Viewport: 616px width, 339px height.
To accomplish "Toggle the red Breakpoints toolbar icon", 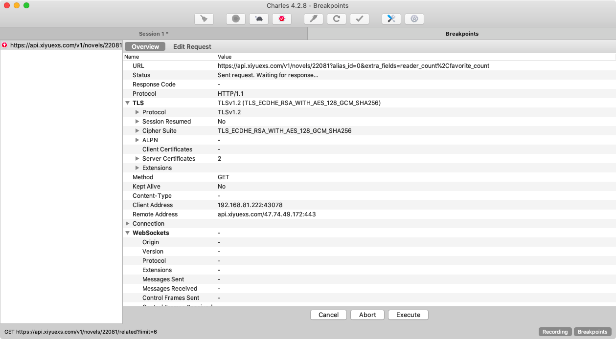I will coord(282,19).
